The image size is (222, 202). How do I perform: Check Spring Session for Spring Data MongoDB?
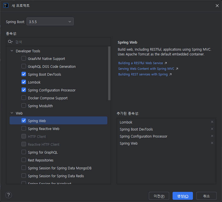pyautogui.click(x=24, y=168)
